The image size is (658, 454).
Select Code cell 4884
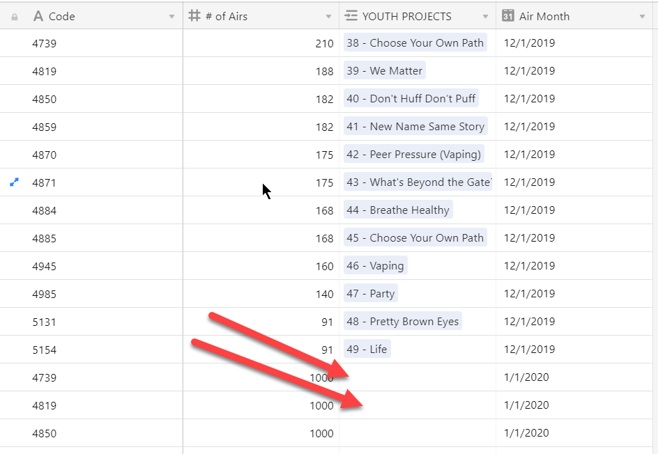tap(91, 210)
